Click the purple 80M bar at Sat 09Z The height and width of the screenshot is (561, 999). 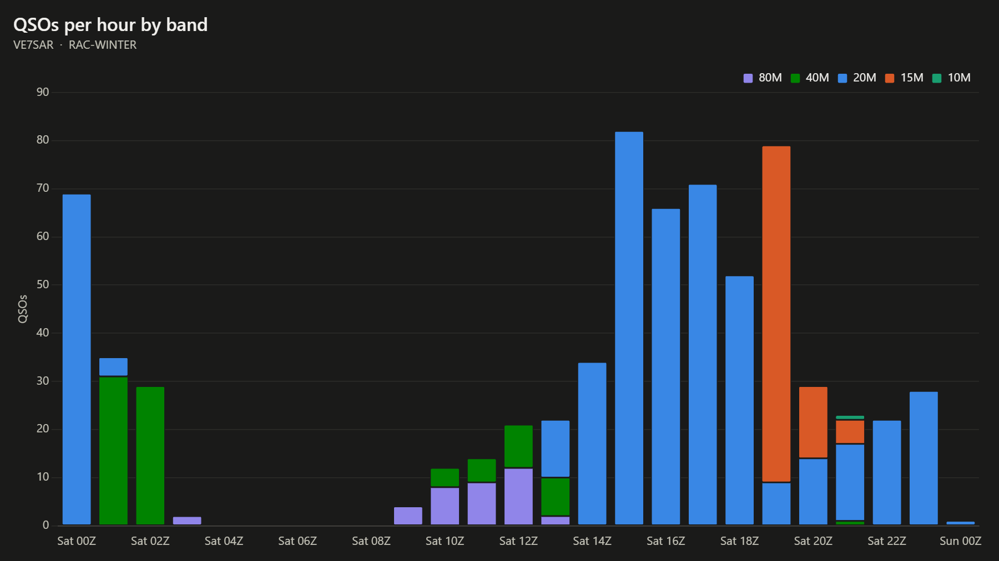(x=408, y=516)
